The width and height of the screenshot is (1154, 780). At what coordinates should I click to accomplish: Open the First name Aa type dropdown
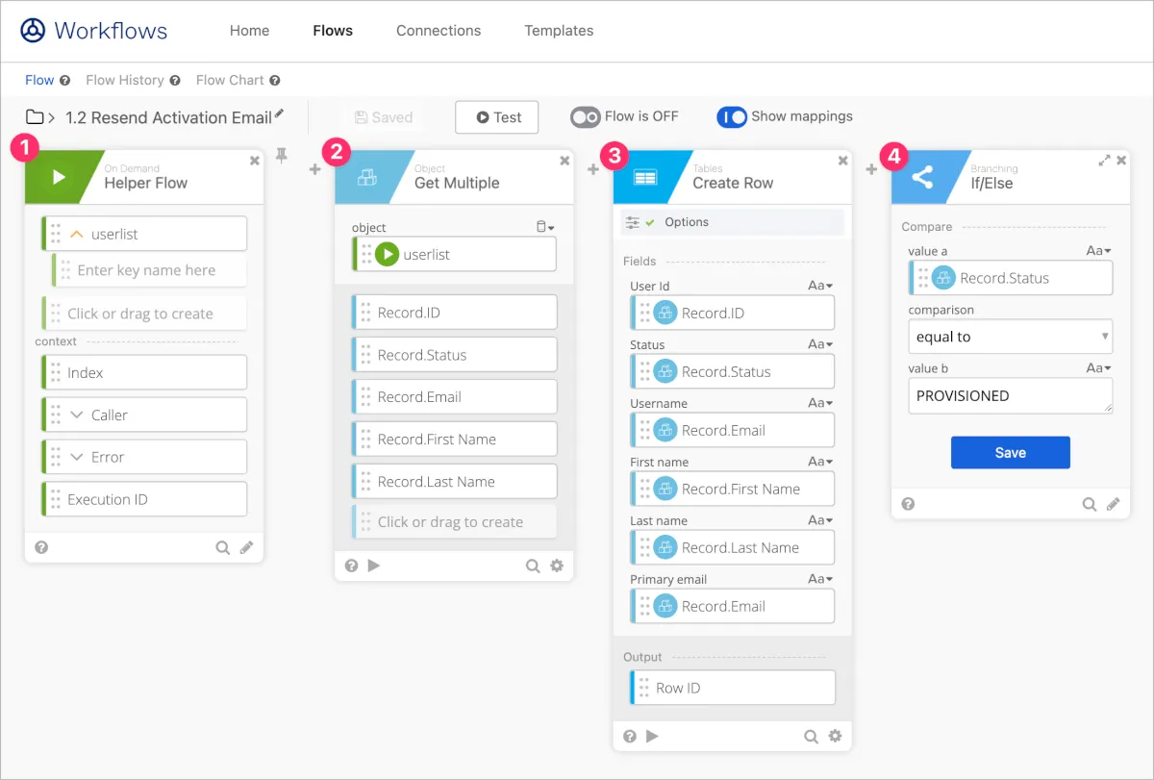coord(820,462)
